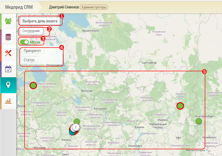Click the green marker in Leningrad region
Viewport: 222px width, 156px height.
[33, 85]
